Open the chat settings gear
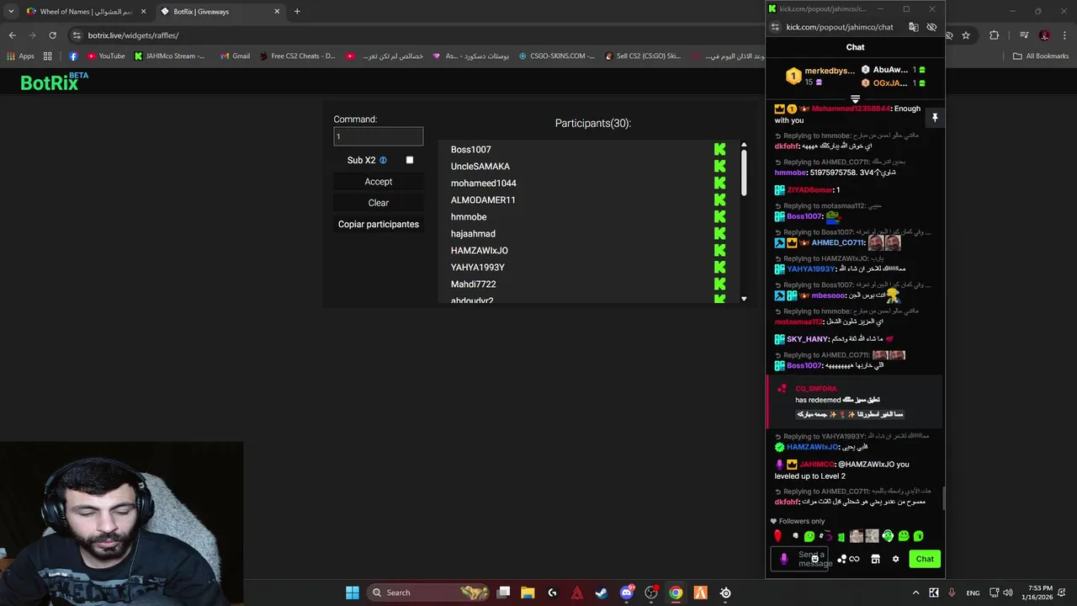Screen dimensions: 1077x606 (895, 559)
